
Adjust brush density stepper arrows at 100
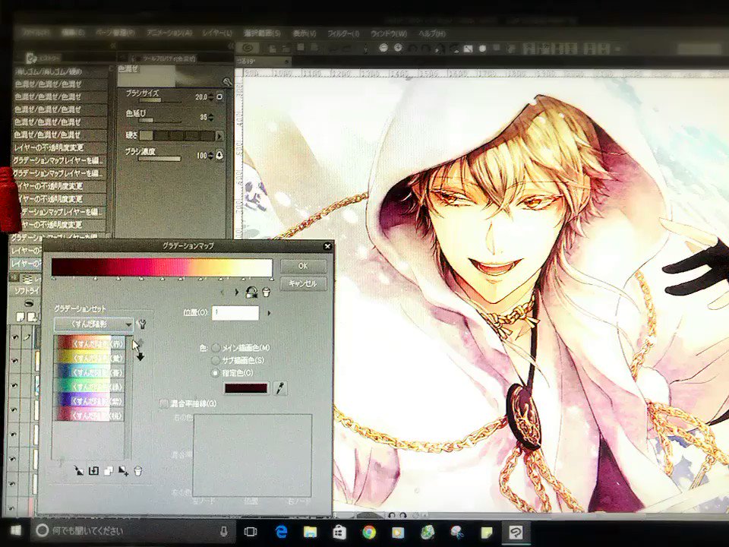point(212,155)
